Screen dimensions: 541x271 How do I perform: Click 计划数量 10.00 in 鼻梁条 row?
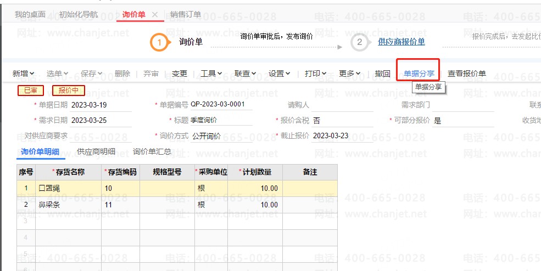(255, 205)
